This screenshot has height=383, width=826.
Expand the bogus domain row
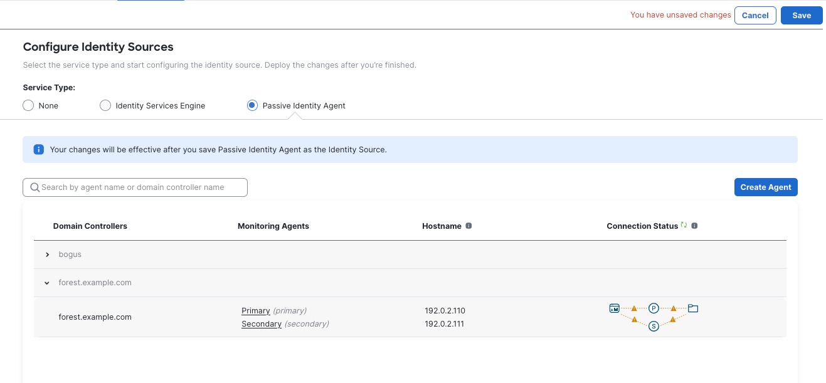point(48,254)
